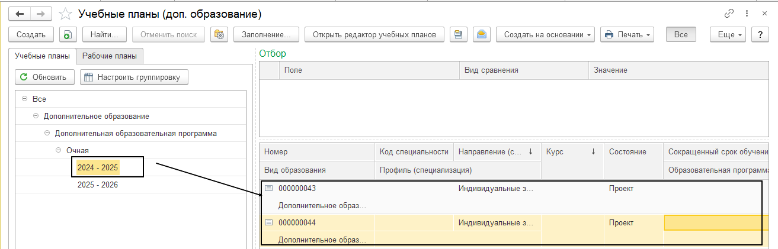
Task: Click the envelope icon in the toolbar
Action: (482, 35)
